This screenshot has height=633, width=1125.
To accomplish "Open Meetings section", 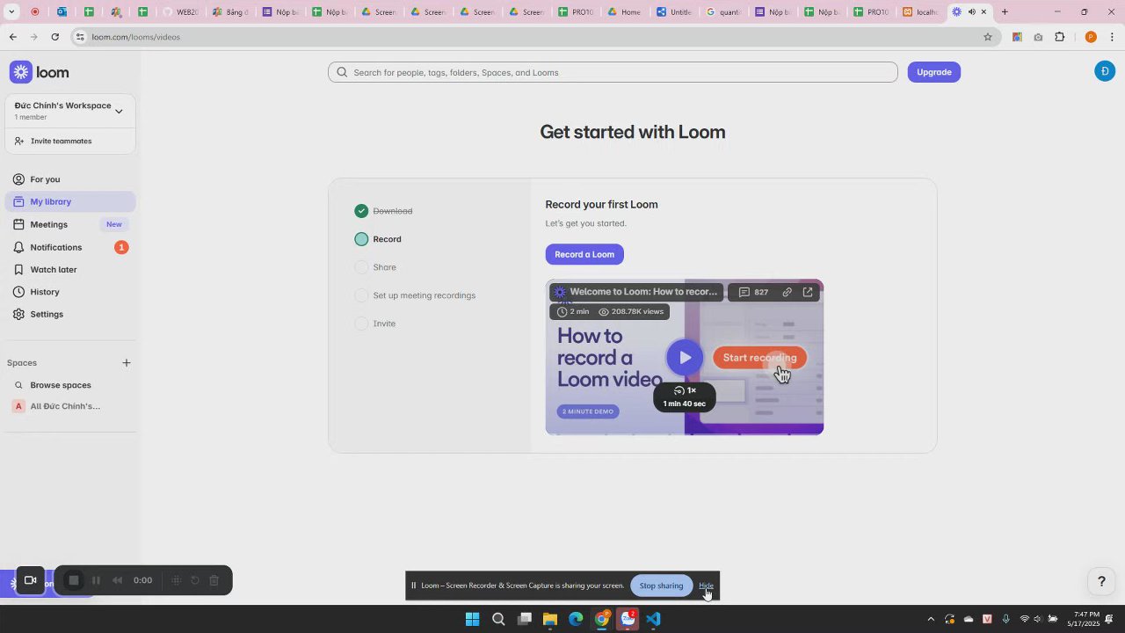I will point(70,224).
